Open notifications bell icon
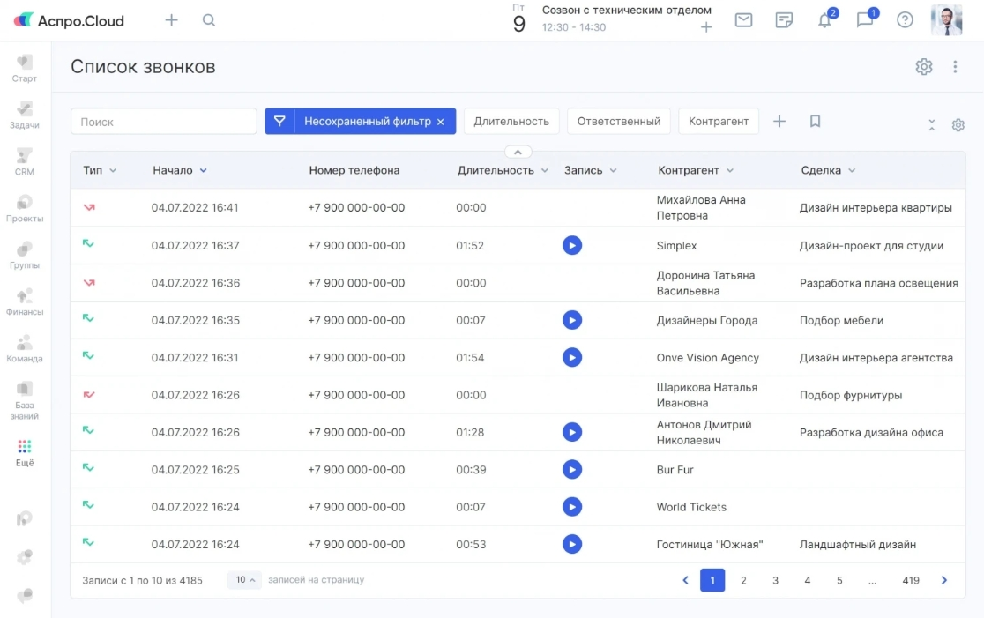This screenshot has height=618, width=984. (x=824, y=20)
